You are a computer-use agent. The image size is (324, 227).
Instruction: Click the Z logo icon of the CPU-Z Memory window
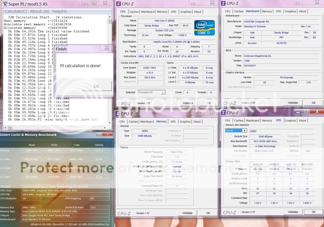point(118,114)
